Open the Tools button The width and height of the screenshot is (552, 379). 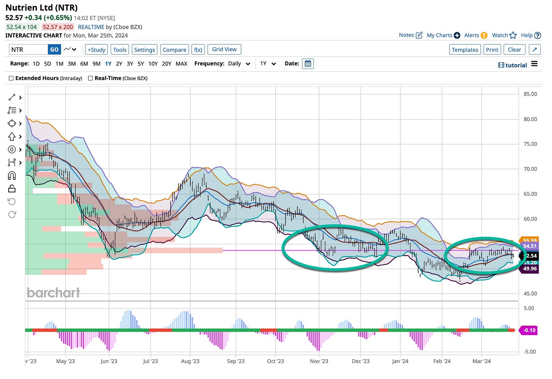click(120, 50)
